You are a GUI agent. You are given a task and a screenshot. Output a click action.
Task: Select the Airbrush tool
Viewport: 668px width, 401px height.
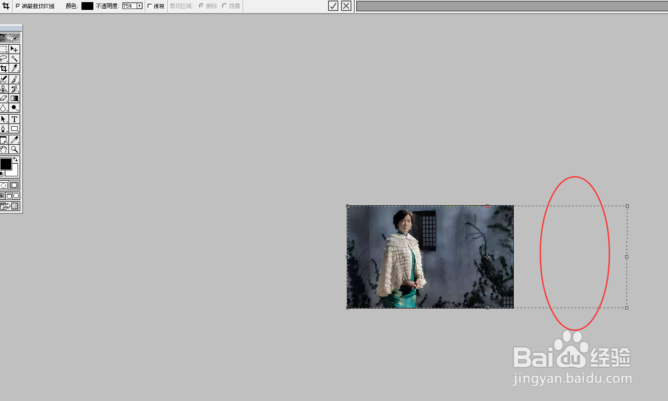pos(4,79)
